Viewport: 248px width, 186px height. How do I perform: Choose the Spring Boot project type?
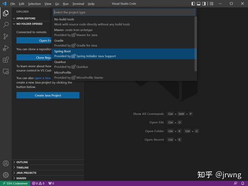pyautogui.click(x=123, y=54)
